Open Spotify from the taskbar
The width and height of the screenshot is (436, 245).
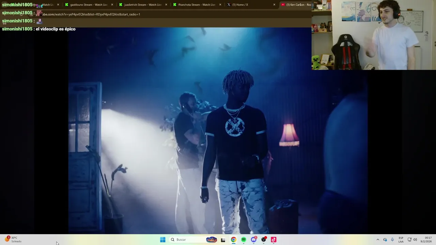pos(244,240)
